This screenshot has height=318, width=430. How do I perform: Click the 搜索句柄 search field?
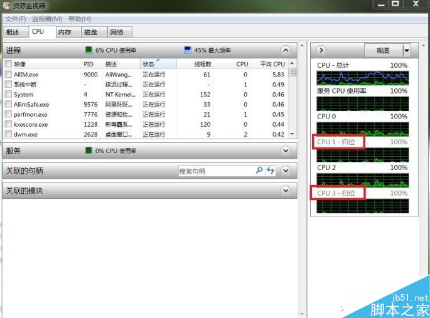click(215, 171)
